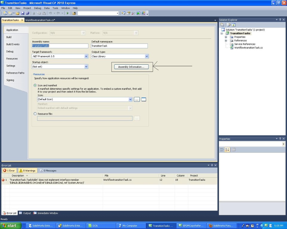Image resolution: width=287 pixels, height=229 pixels.
Task: Click the Open File toolbar icon
Action: 18,13
